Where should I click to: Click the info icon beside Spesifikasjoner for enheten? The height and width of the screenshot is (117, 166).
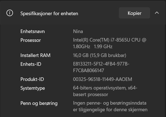tap(10, 13)
